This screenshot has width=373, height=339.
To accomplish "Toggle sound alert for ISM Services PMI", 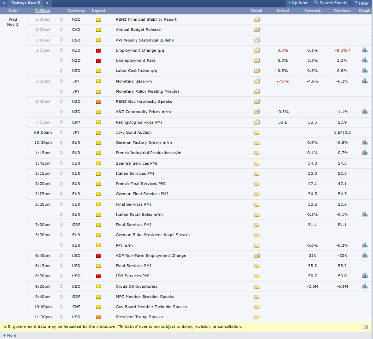I will [x=61, y=276].
